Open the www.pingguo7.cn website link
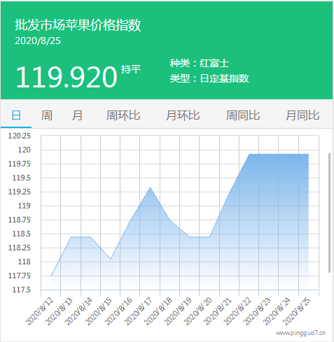 (x=300, y=333)
